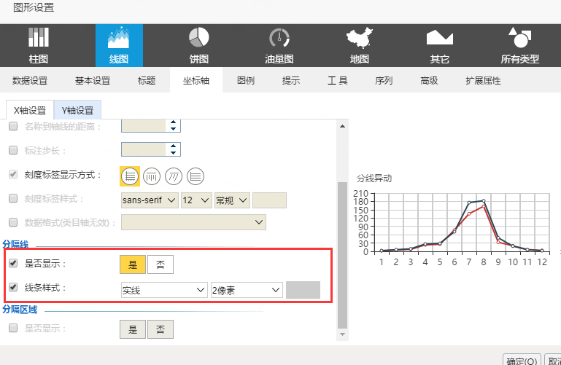Open 常规 font weight dropdown
The image size is (561, 365).
pyautogui.click(x=232, y=200)
